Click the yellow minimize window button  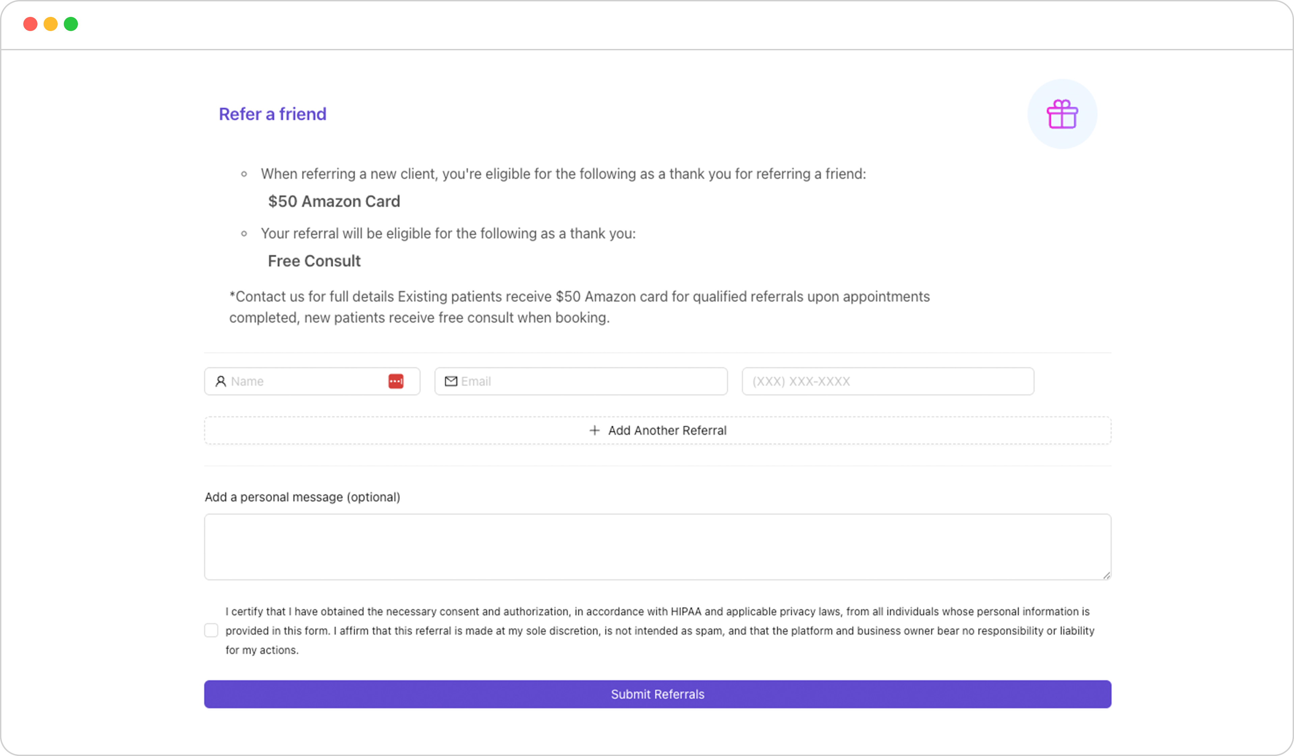pos(50,24)
